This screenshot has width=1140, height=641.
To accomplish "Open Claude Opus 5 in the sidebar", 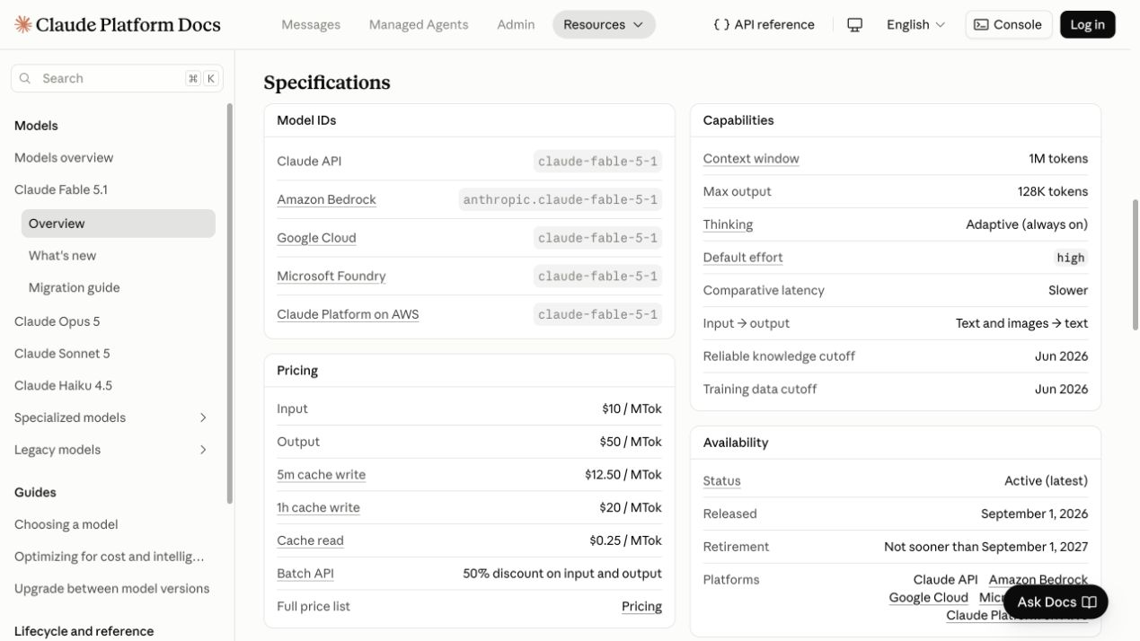I will (57, 321).
